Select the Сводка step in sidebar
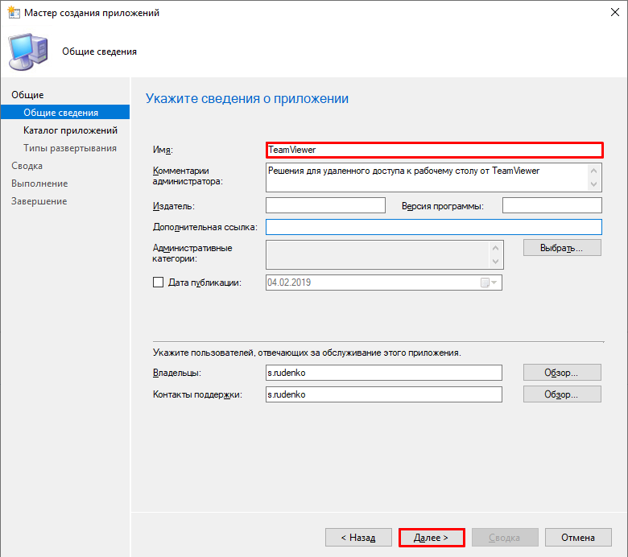628x557 pixels. [27, 165]
